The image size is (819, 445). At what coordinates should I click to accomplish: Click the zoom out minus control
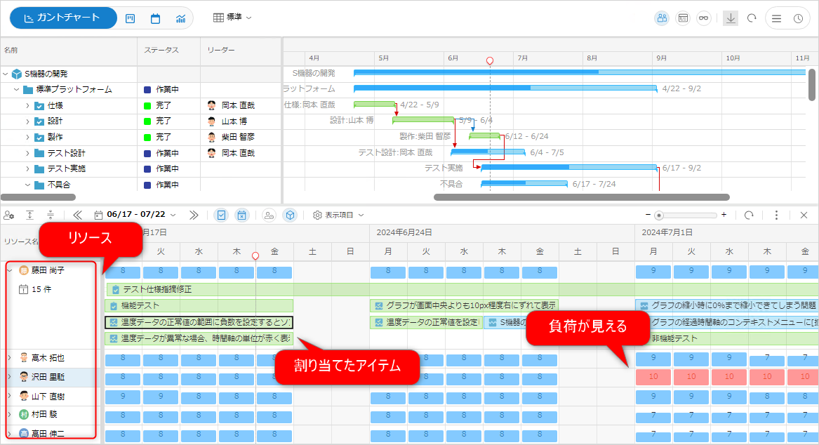tap(649, 215)
